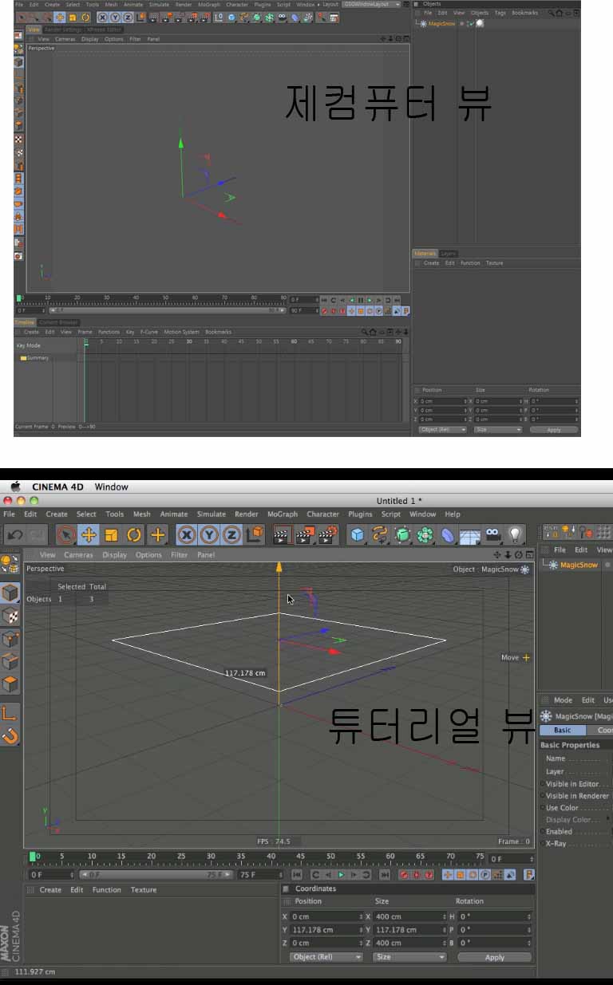Switch to the Basic tab in Attributes
Screen dimensions: 613x985
click(563, 730)
